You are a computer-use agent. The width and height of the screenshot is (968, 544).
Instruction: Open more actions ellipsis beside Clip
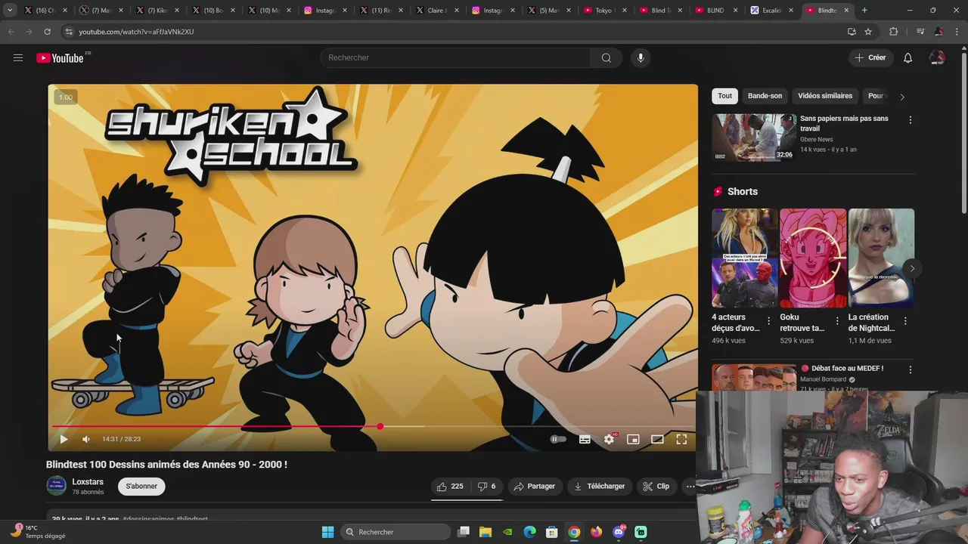pyautogui.click(x=689, y=487)
